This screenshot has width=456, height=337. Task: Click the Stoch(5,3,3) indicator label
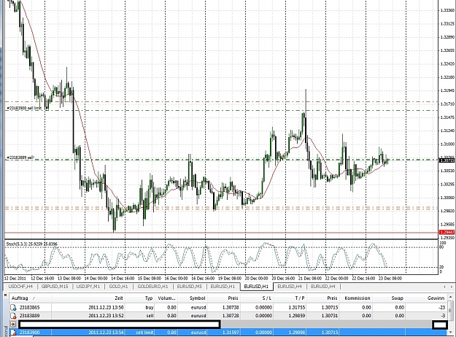click(31, 244)
